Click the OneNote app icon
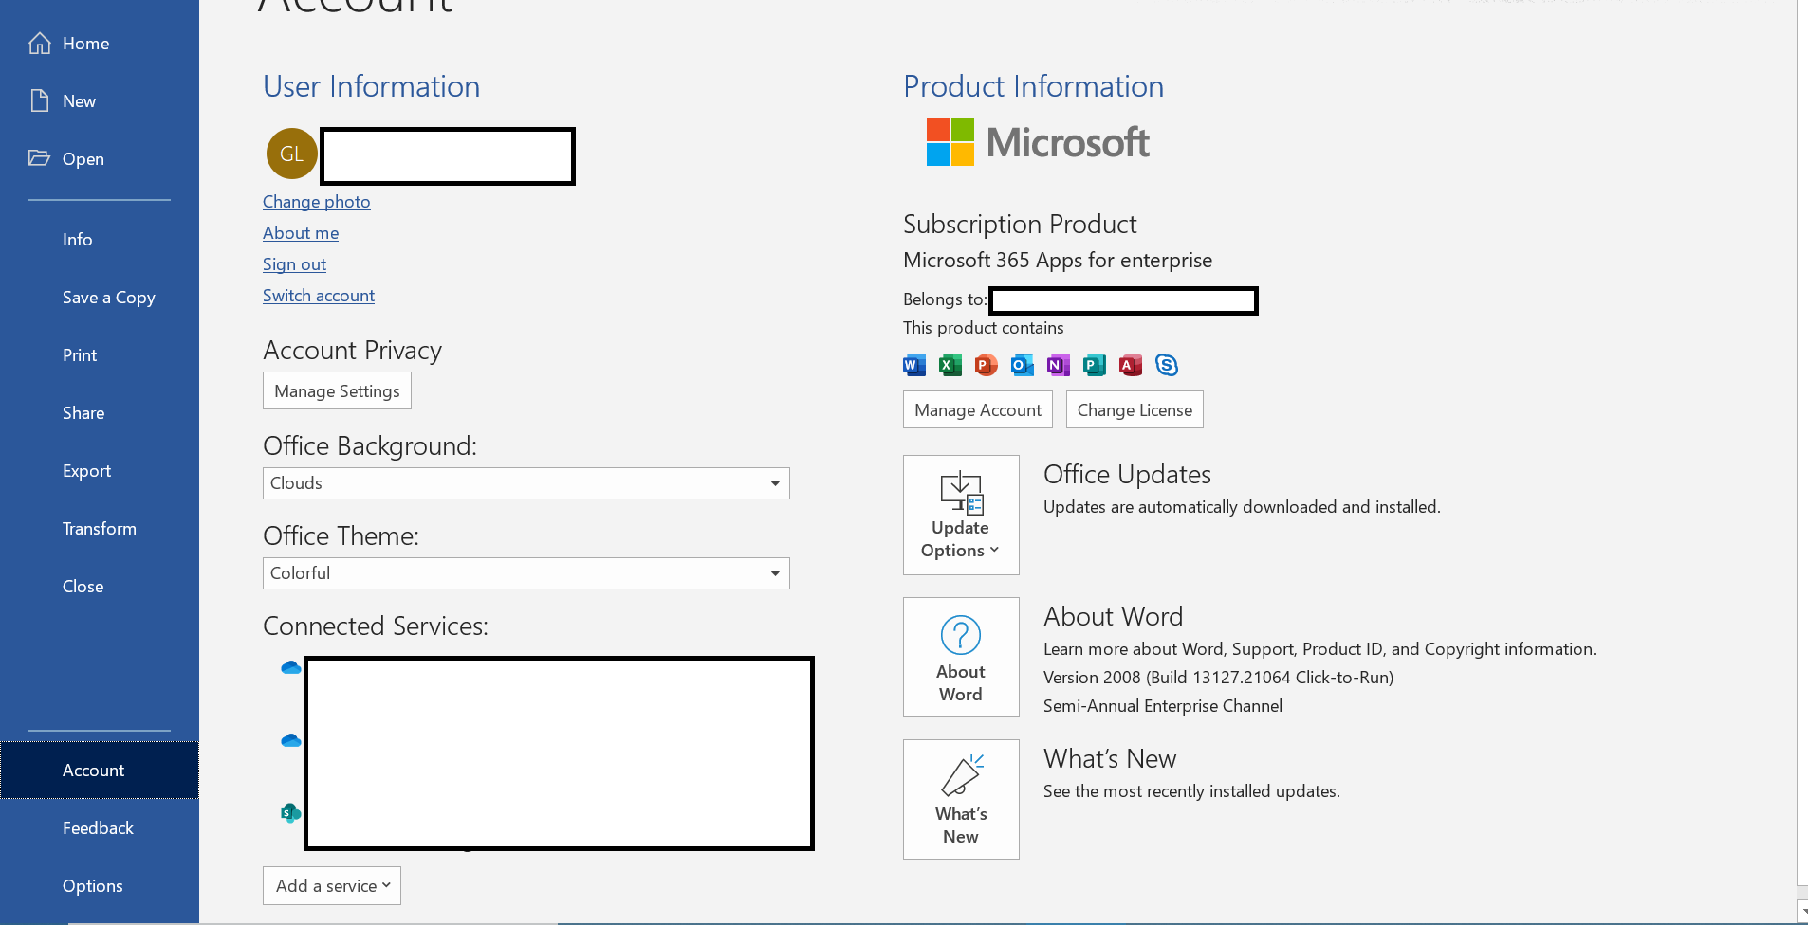 [1059, 365]
